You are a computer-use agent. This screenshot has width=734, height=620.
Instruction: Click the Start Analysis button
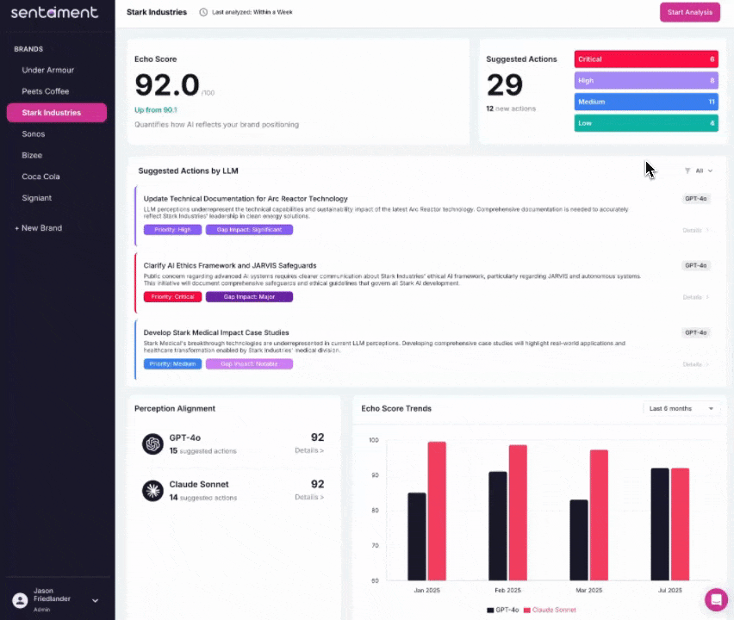pos(690,12)
